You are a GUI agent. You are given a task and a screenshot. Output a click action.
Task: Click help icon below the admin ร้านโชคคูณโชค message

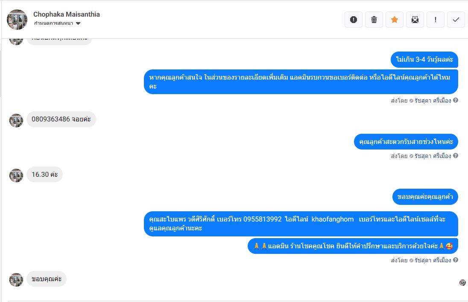[456, 260]
